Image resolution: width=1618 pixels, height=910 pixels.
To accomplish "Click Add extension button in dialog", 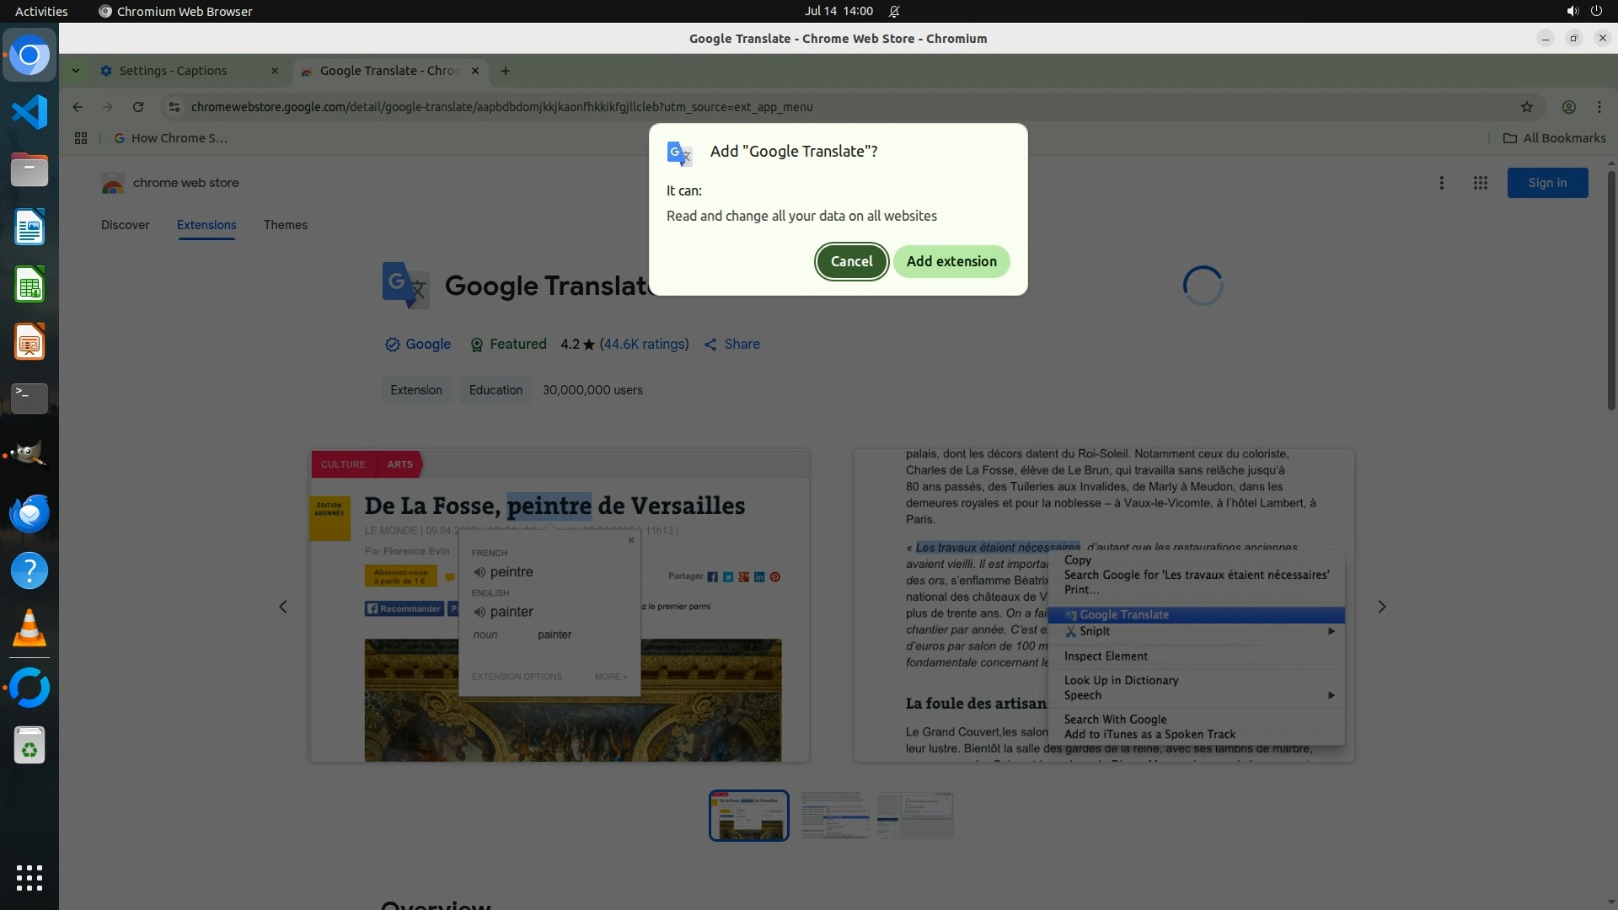I will [x=951, y=261].
